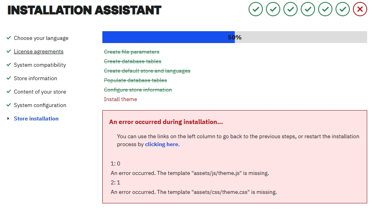
Task: Click the 50% installation progress bar
Action: coord(234,37)
